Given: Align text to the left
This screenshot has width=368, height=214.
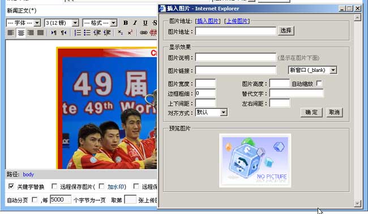Looking at the screenshot, I should pyautogui.click(x=11, y=33).
